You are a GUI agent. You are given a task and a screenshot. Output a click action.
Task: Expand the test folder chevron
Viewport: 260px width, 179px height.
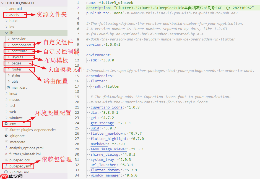[x=6, y=105]
